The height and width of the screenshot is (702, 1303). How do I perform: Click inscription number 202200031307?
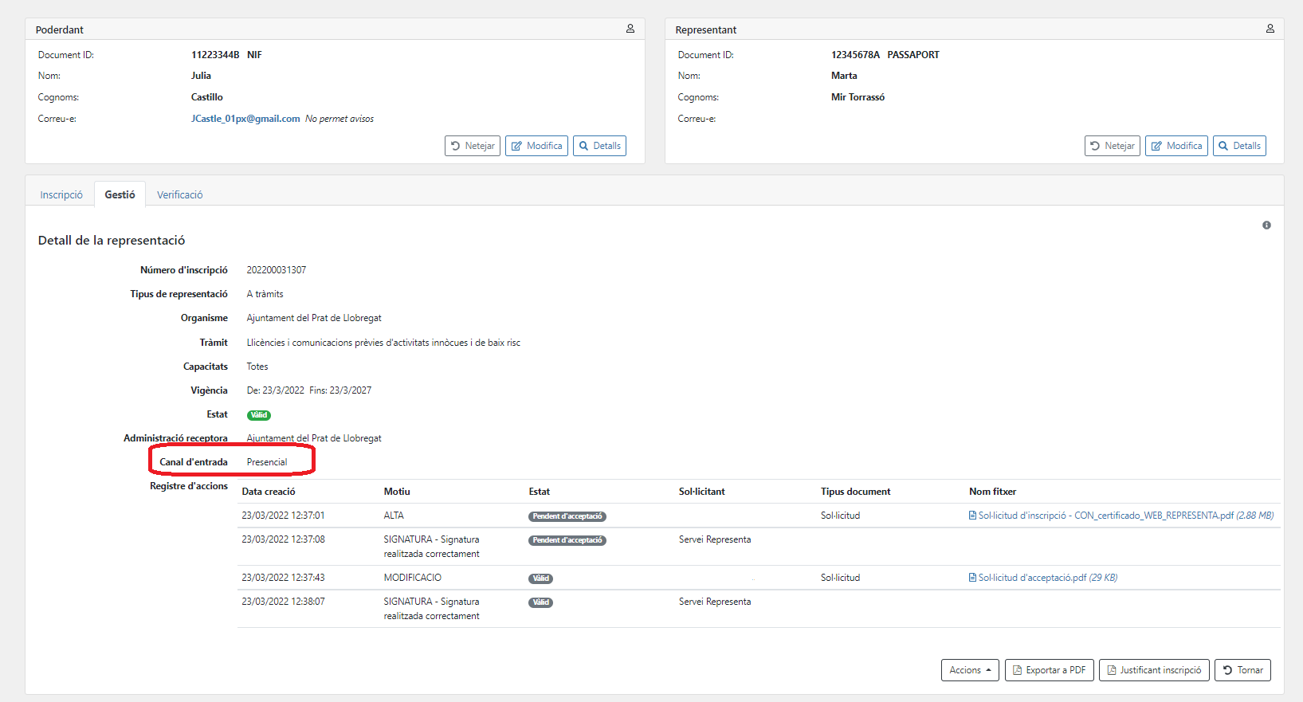(x=277, y=270)
